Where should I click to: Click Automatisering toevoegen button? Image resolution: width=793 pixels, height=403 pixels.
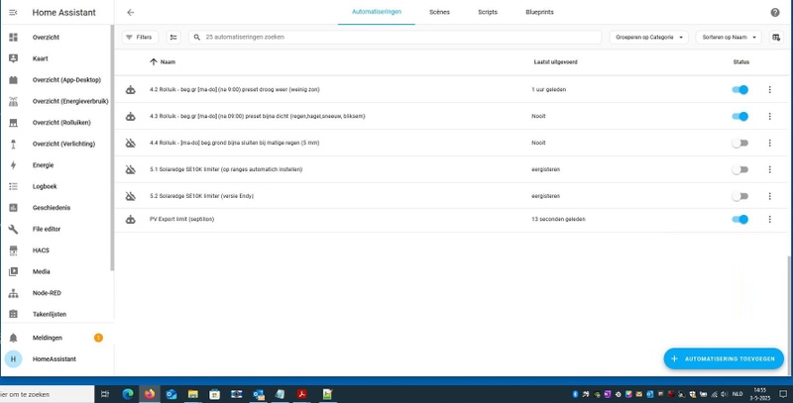coord(724,358)
